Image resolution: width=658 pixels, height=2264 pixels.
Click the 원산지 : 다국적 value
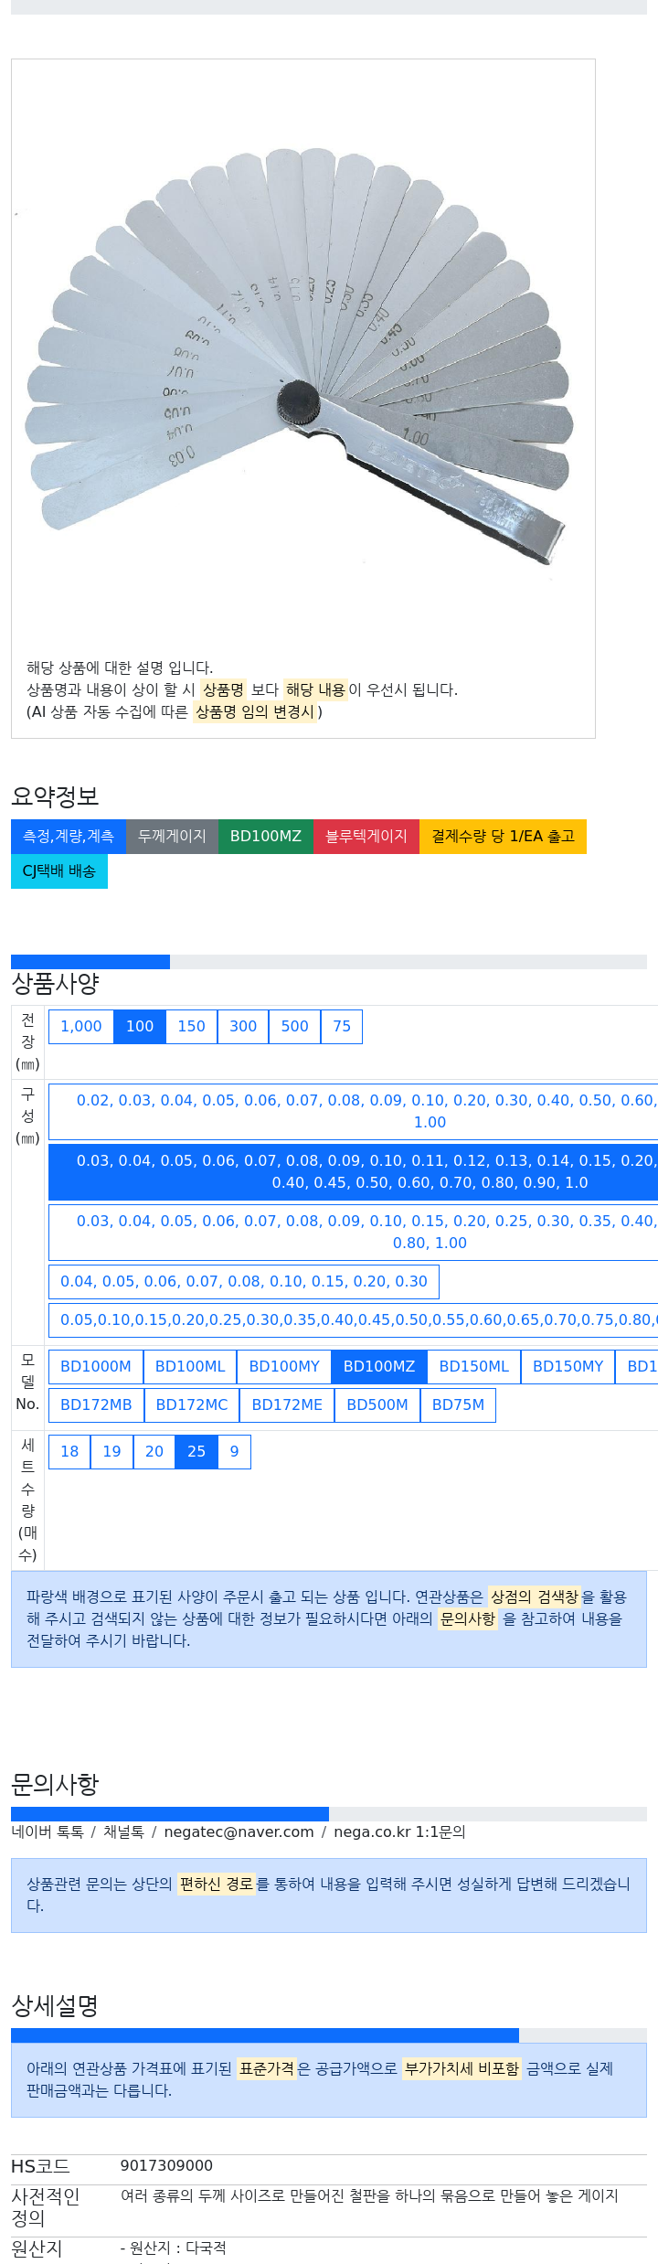coord(174,2248)
